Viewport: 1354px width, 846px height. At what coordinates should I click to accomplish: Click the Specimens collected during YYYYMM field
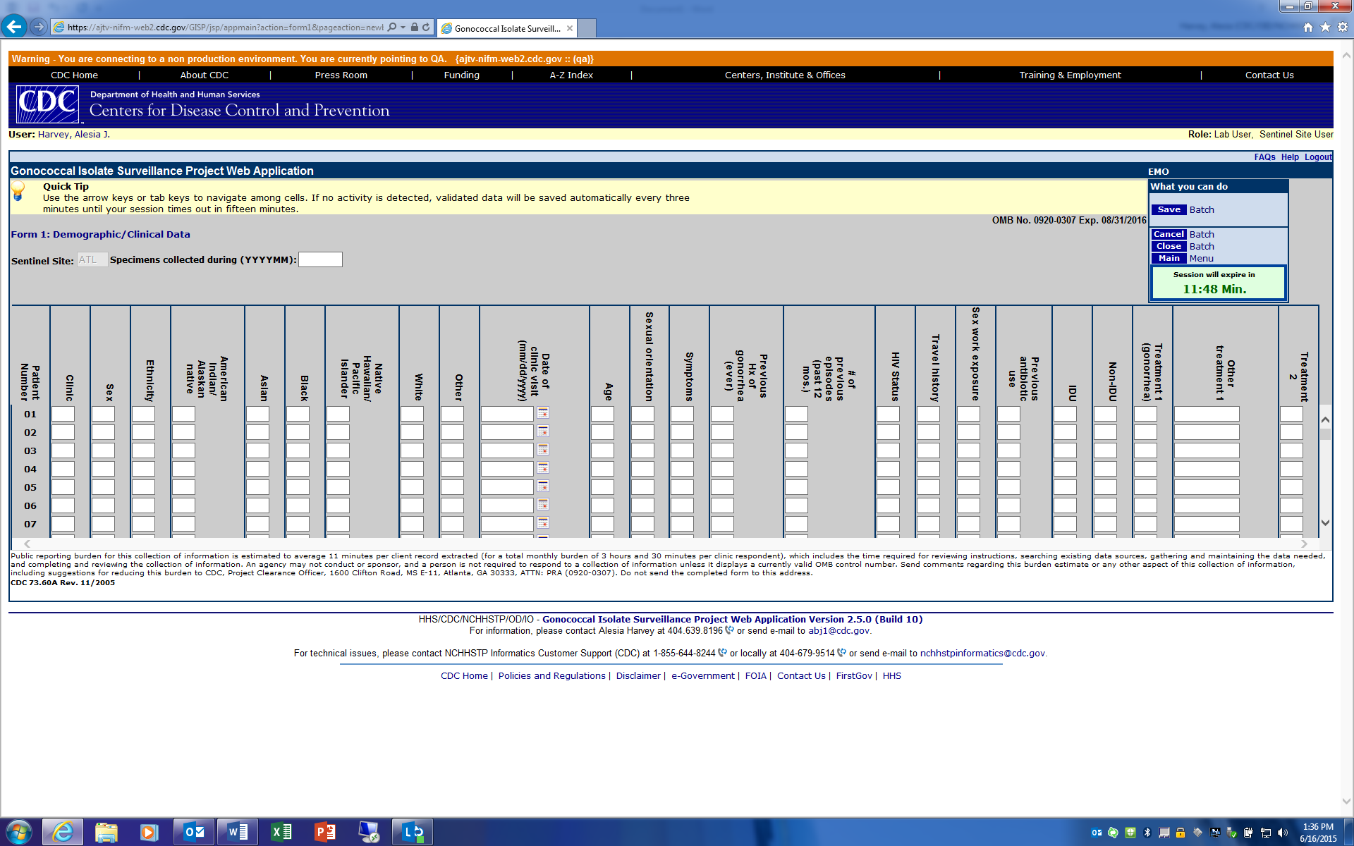320,259
